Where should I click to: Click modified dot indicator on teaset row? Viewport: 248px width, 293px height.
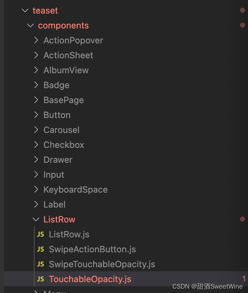tap(242, 11)
